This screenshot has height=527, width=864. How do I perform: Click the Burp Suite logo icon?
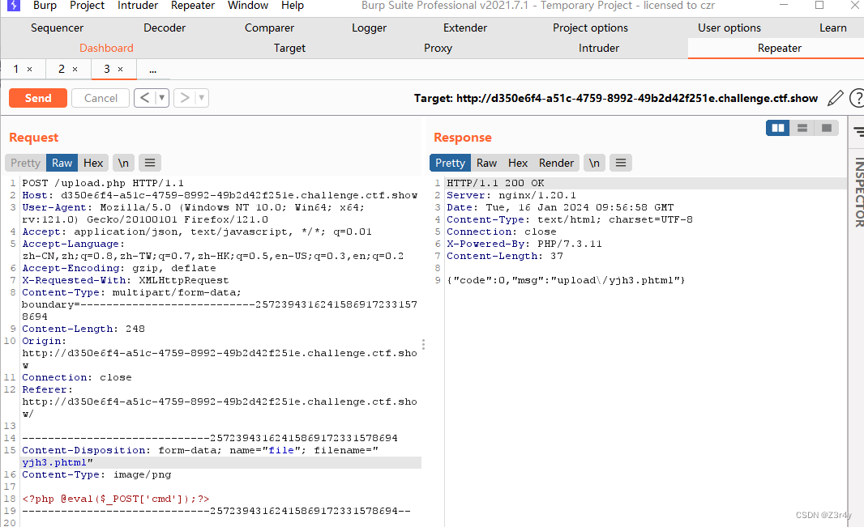point(13,6)
